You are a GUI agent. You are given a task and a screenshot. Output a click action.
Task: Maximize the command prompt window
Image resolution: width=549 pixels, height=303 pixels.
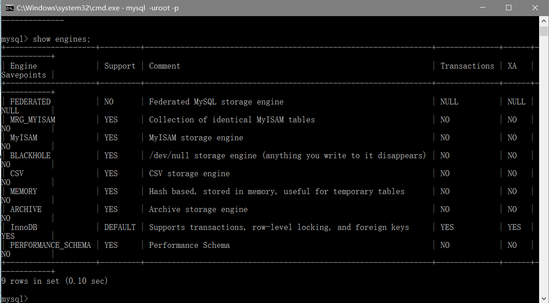point(509,8)
